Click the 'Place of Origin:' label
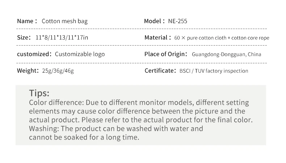This screenshot has width=286, height=163. (x=166, y=54)
